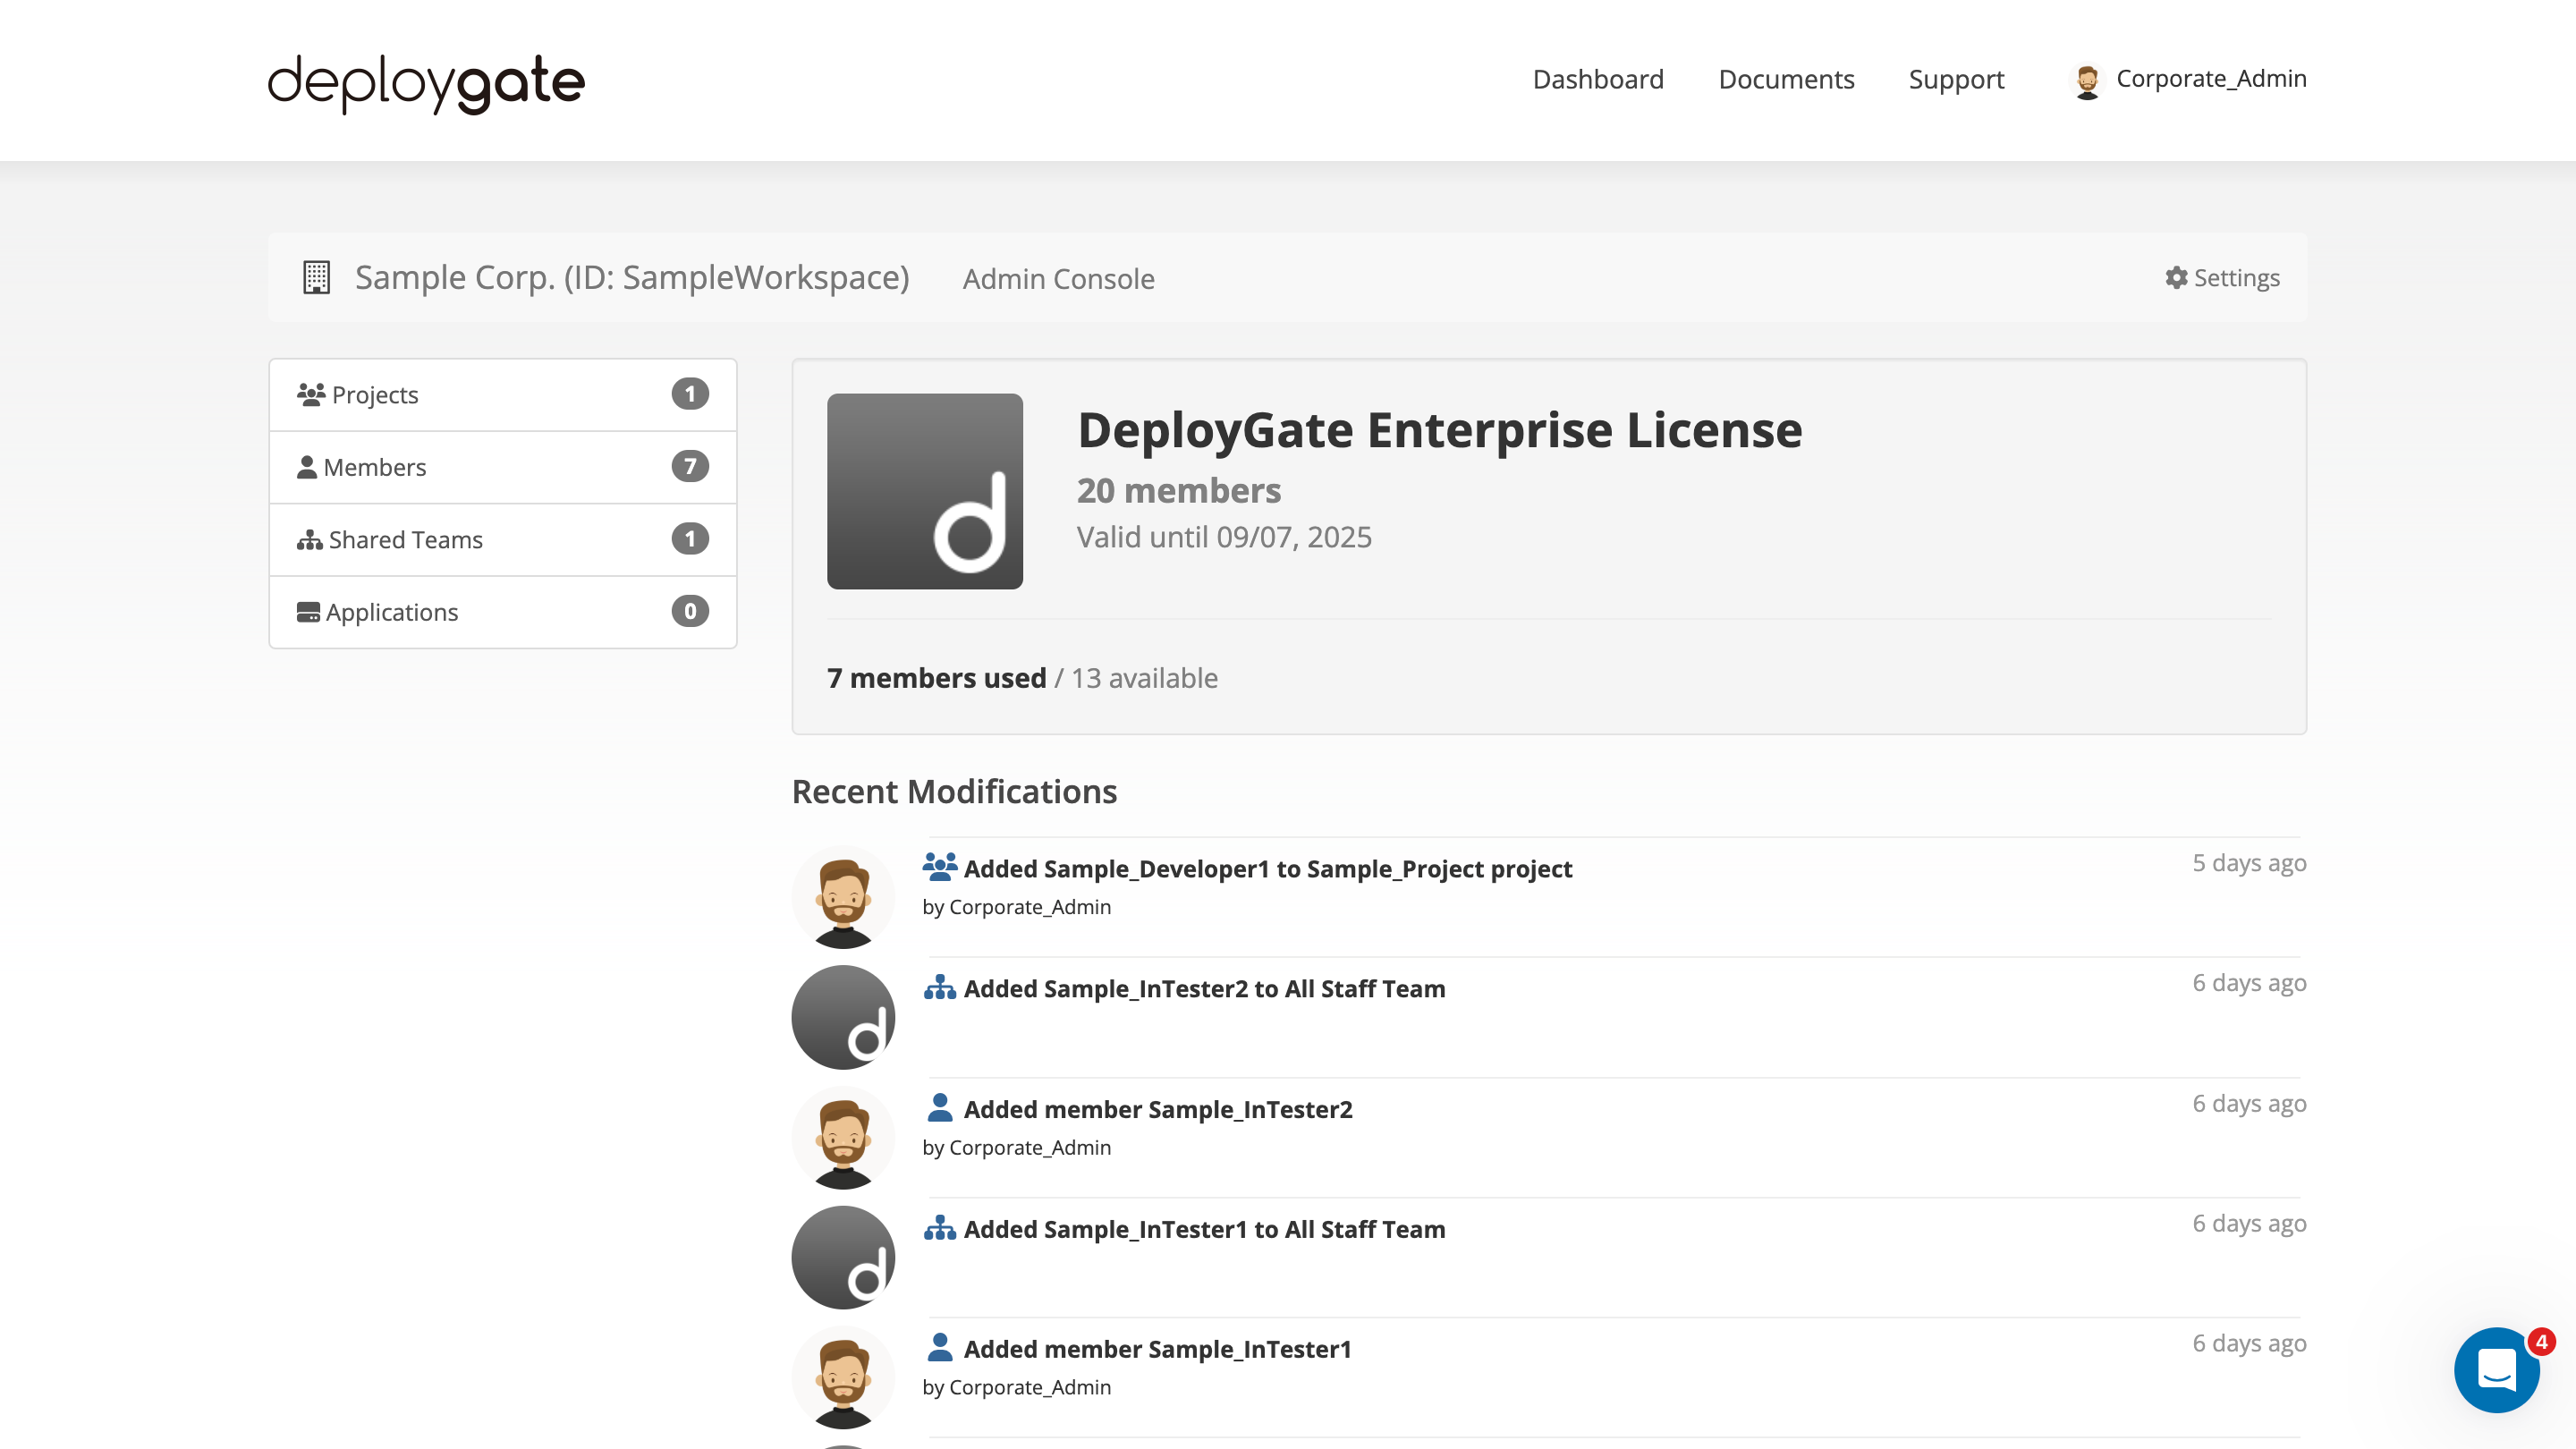Click the Shared Teams count badge

[690, 538]
